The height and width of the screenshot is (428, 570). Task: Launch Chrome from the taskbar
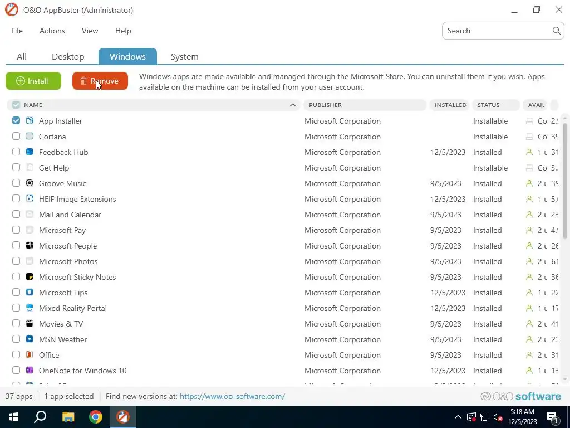click(96, 417)
